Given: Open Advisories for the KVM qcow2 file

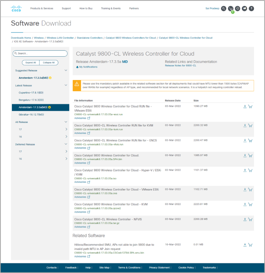Looking at the screenshot, I should [82, 212].
